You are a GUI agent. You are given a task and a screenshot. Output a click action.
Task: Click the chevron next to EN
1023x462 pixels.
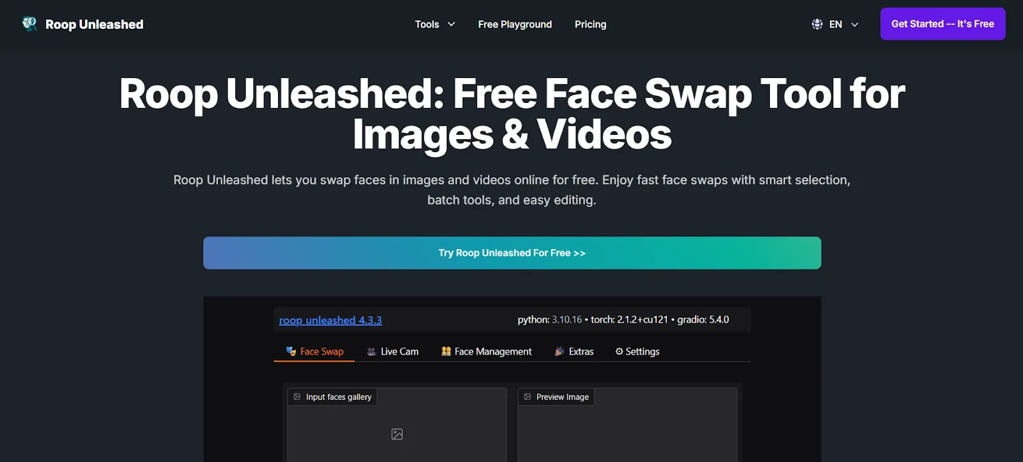click(855, 24)
